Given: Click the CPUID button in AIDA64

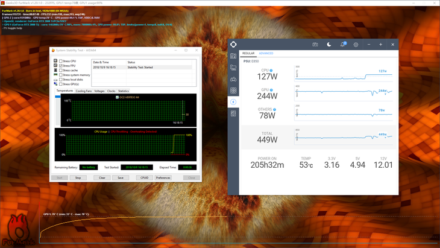Looking at the screenshot, I should (x=145, y=178).
